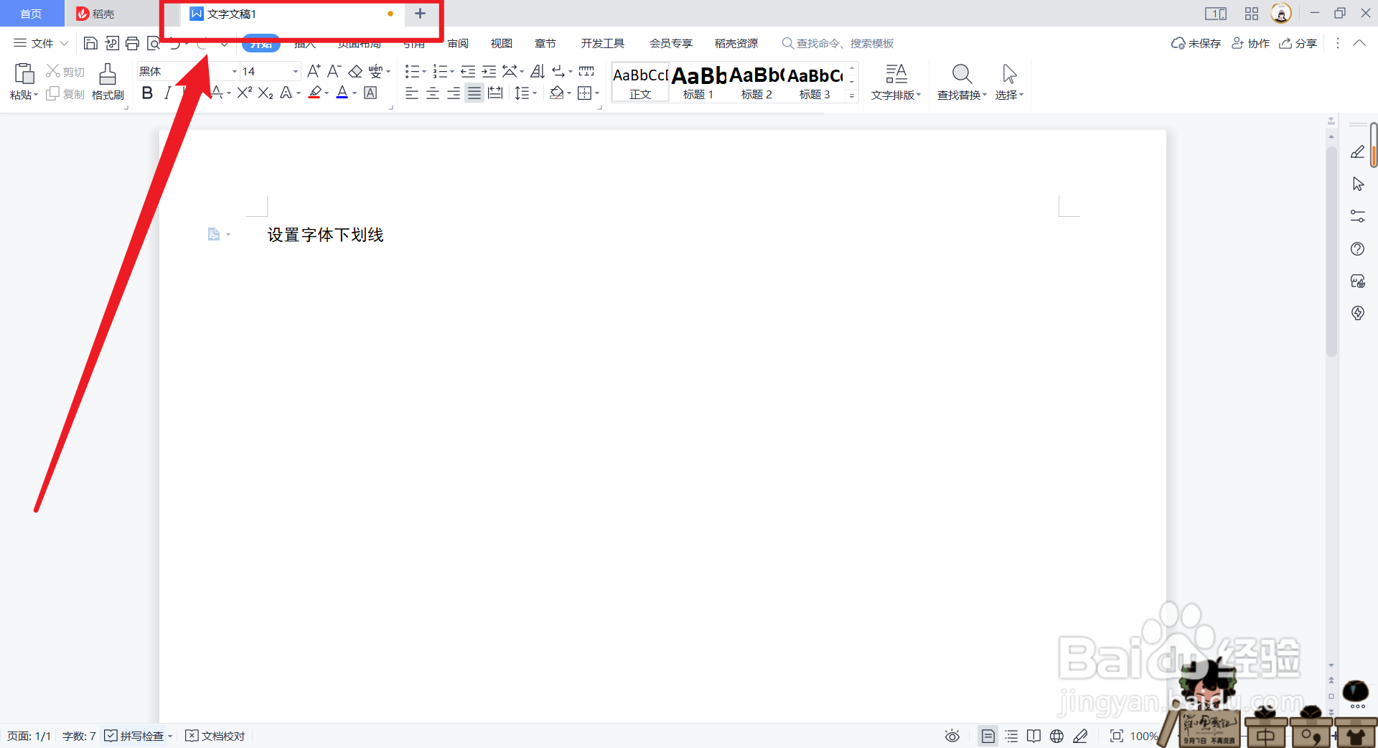Click the fit-page zoom icon in status bar
1378x748 pixels.
[x=1117, y=736]
